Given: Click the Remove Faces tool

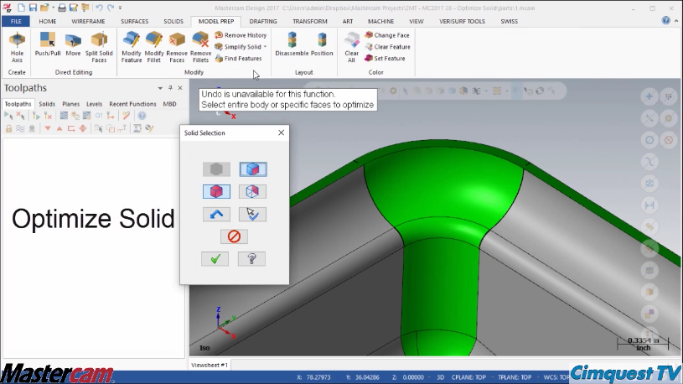Looking at the screenshot, I should pyautogui.click(x=177, y=47).
